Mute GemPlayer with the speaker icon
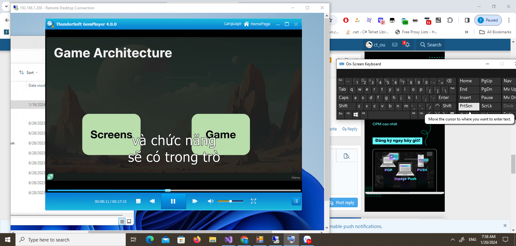This screenshot has width=516, height=246. pos(211,201)
